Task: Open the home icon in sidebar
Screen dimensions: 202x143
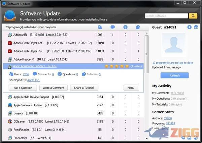Action: (196, 27)
